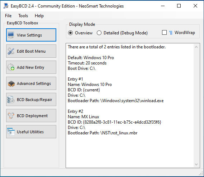Click the scrollbar up arrow in bootloader text

(x=196, y=47)
